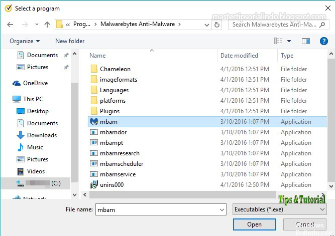The width and height of the screenshot is (335, 236).
Task: Create a New folder
Action: click(x=70, y=41)
